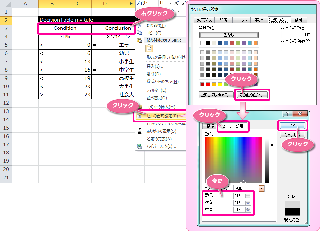
Task: Choose ふりがなの表示(S) menu item
Action: (161, 131)
